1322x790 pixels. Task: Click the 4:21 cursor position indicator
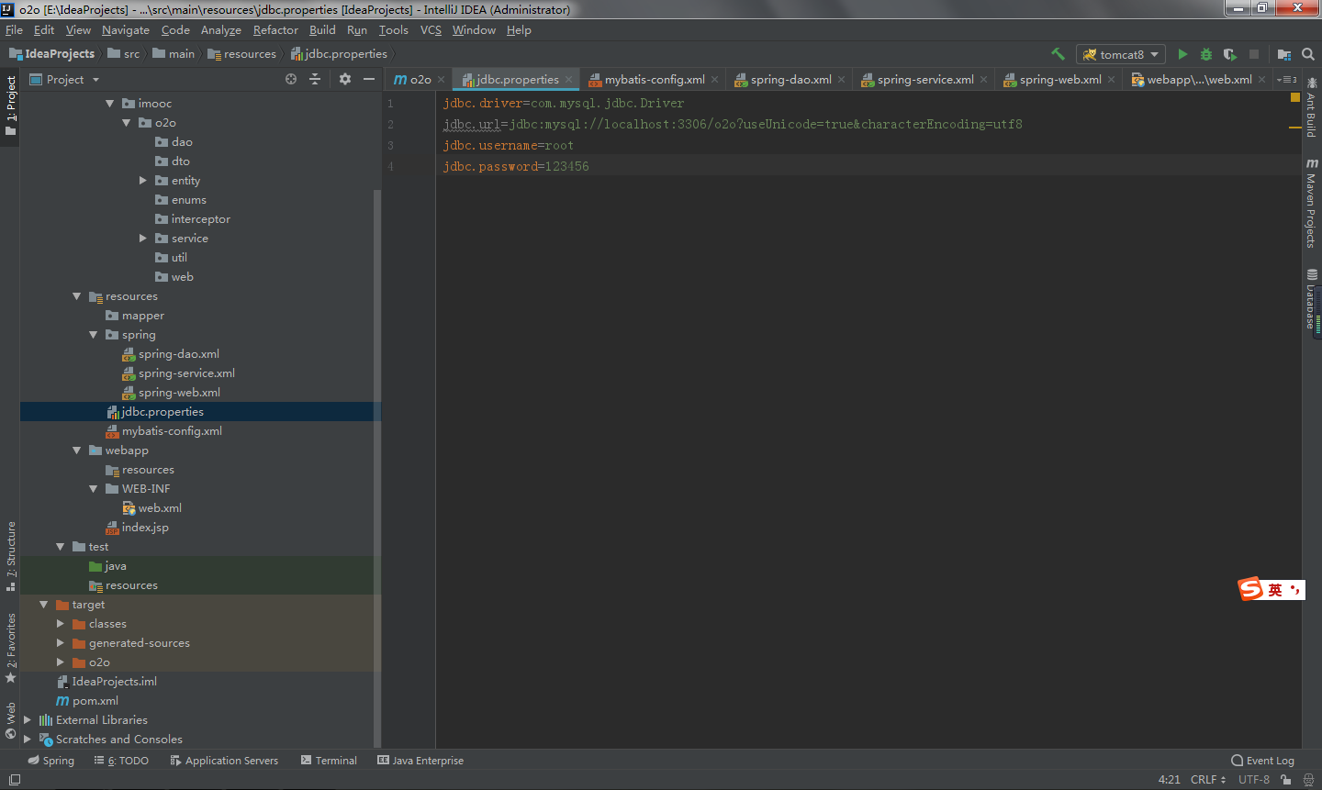pyautogui.click(x=1169, y=780)
